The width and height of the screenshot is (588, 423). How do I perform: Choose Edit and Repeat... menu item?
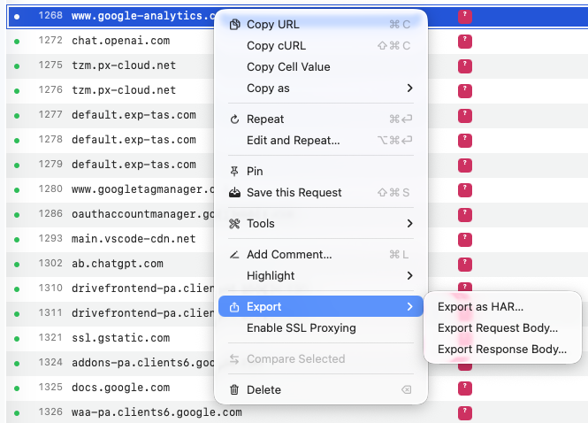point(293,141)
